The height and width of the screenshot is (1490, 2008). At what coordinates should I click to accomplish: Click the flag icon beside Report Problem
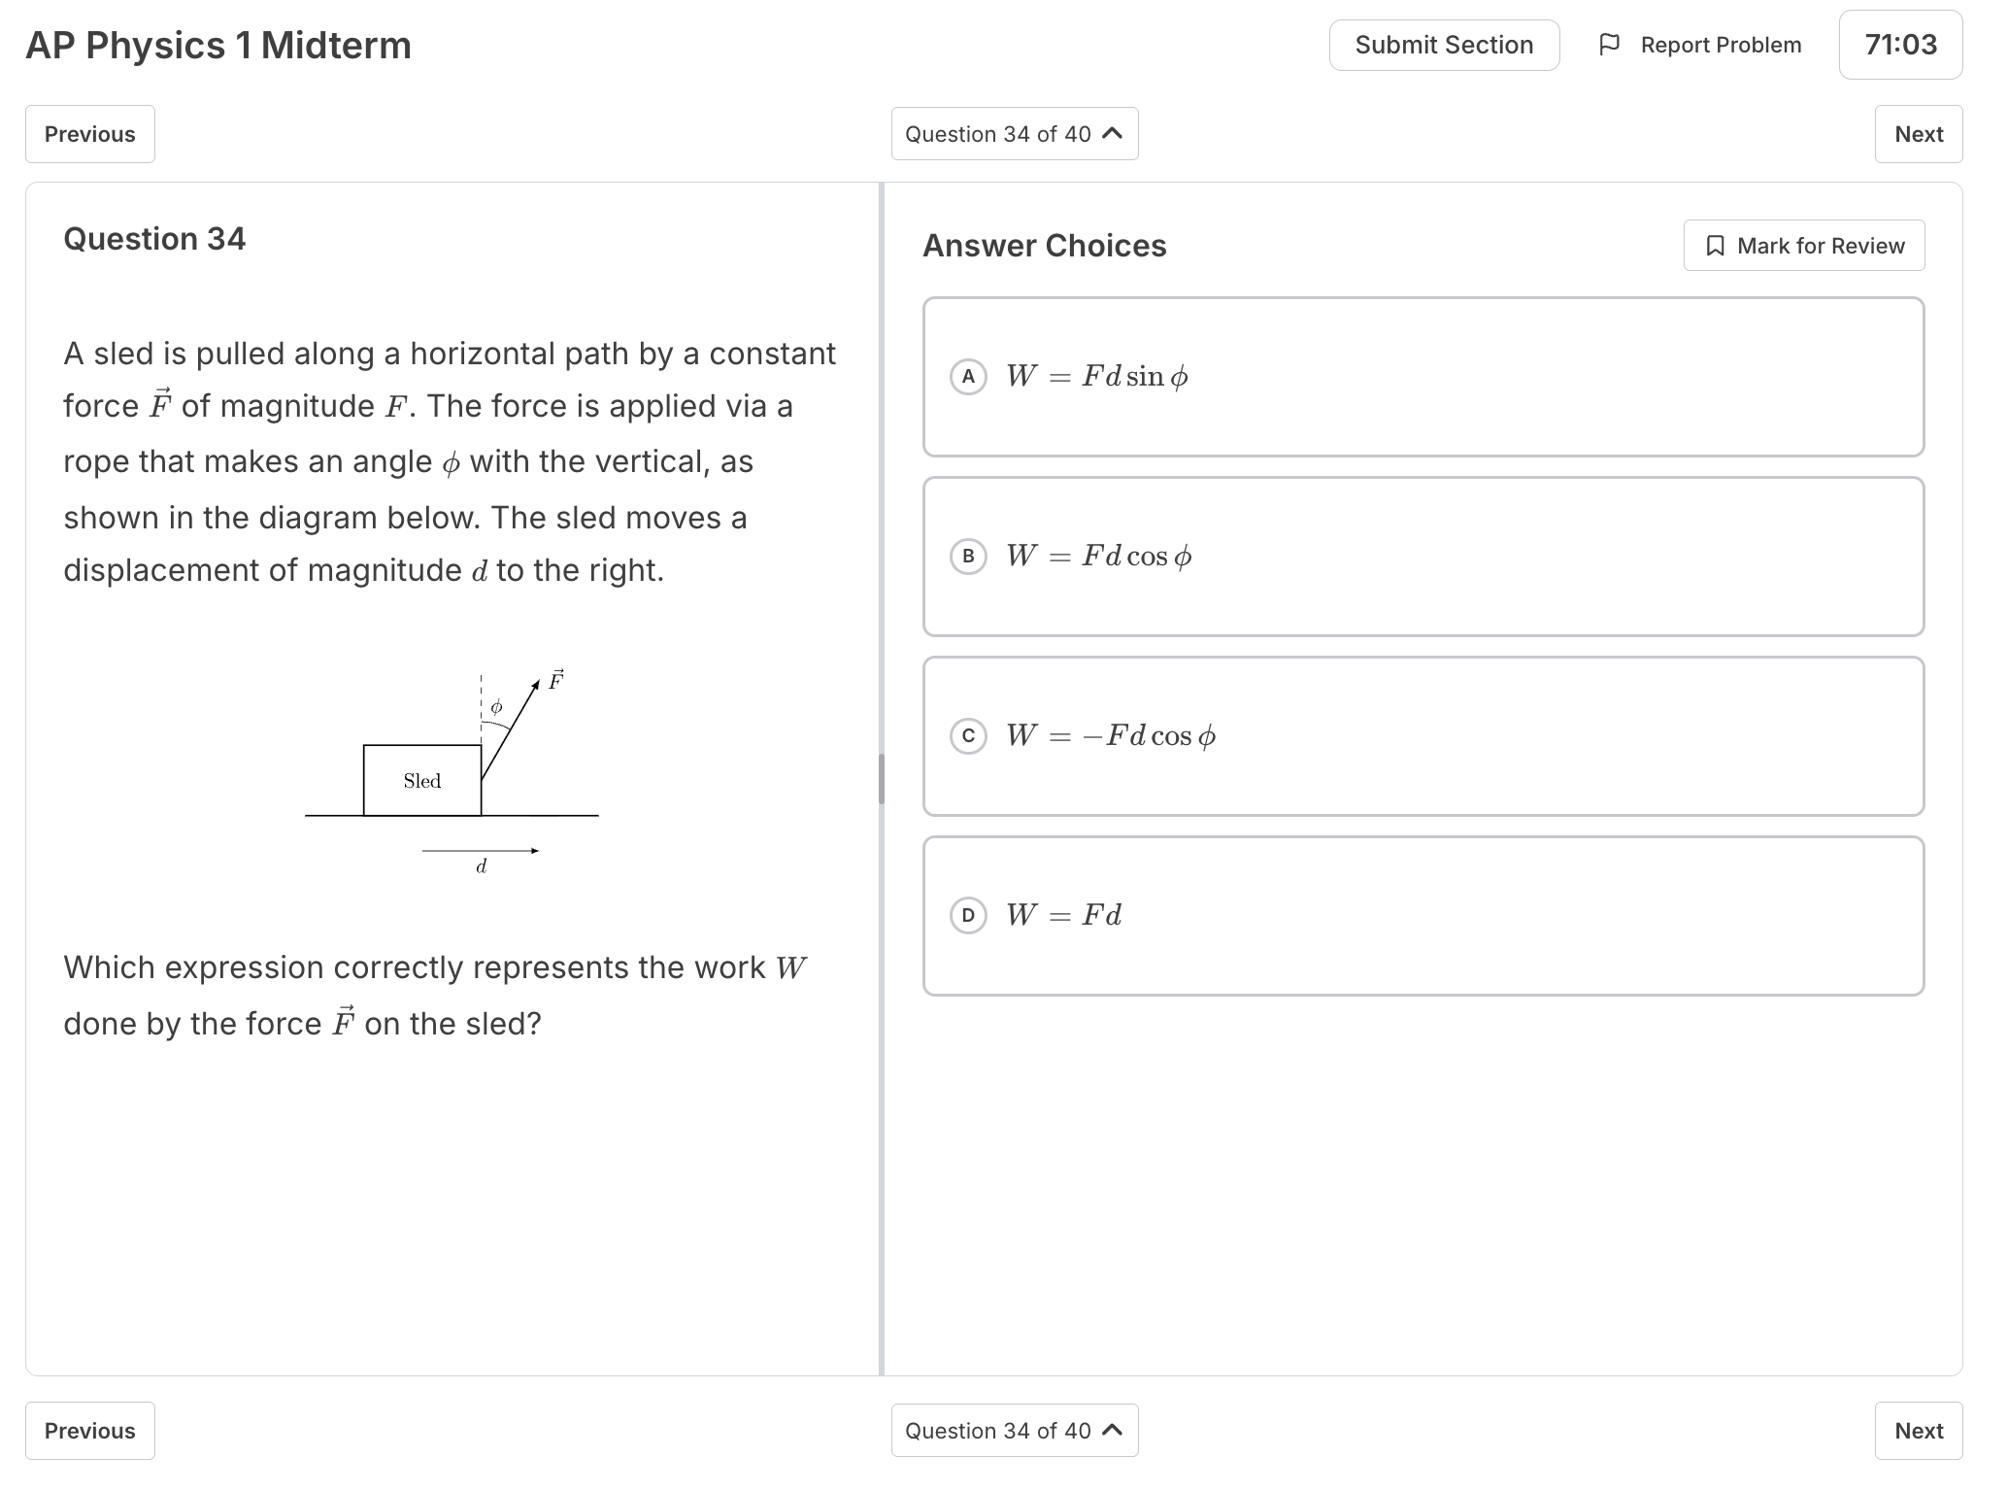click(x=1609, y=45)
